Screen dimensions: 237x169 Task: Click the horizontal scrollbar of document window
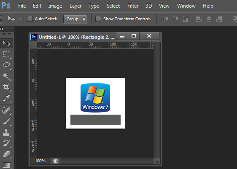click(107, 161)
